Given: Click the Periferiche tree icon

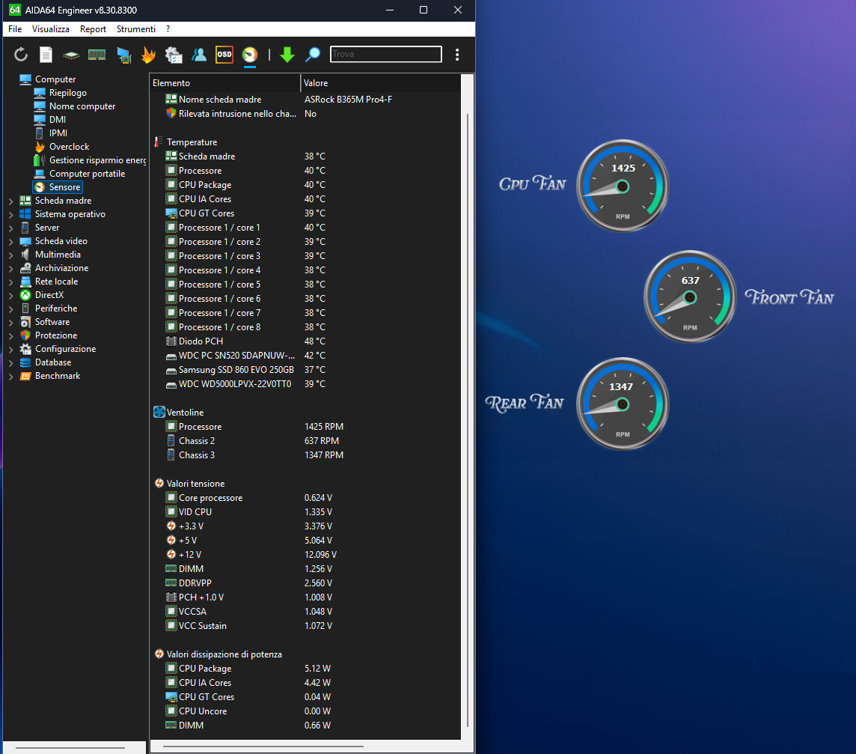Looking at the screenshot, I should pyautogui.click(x=25, y=308).
